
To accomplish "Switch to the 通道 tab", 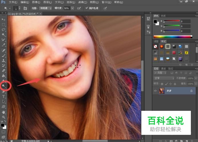I will point(163,69).
